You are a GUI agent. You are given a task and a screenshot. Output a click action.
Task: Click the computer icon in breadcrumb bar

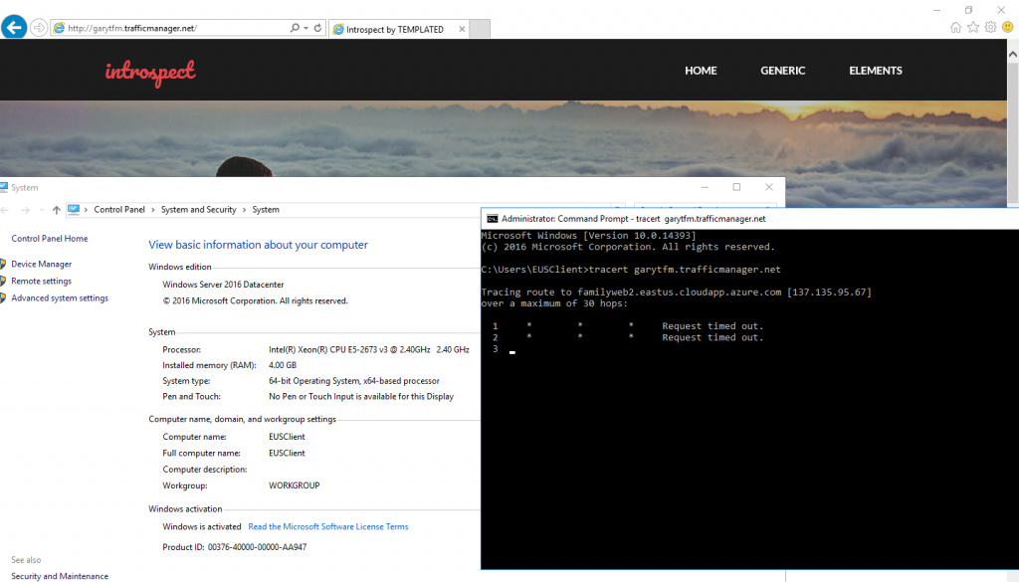pyautogui.click(x=74, y=209)
